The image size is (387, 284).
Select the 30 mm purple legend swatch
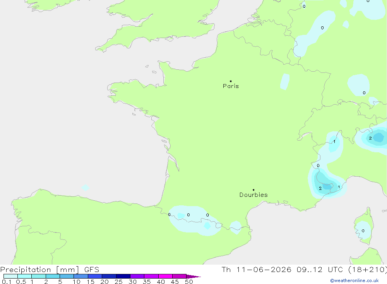coord(137,276)
